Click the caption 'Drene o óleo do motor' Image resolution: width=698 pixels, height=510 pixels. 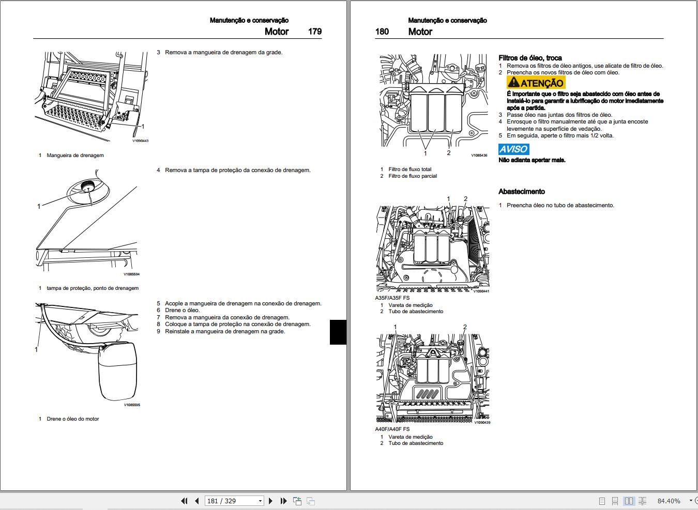pos(73,419)
